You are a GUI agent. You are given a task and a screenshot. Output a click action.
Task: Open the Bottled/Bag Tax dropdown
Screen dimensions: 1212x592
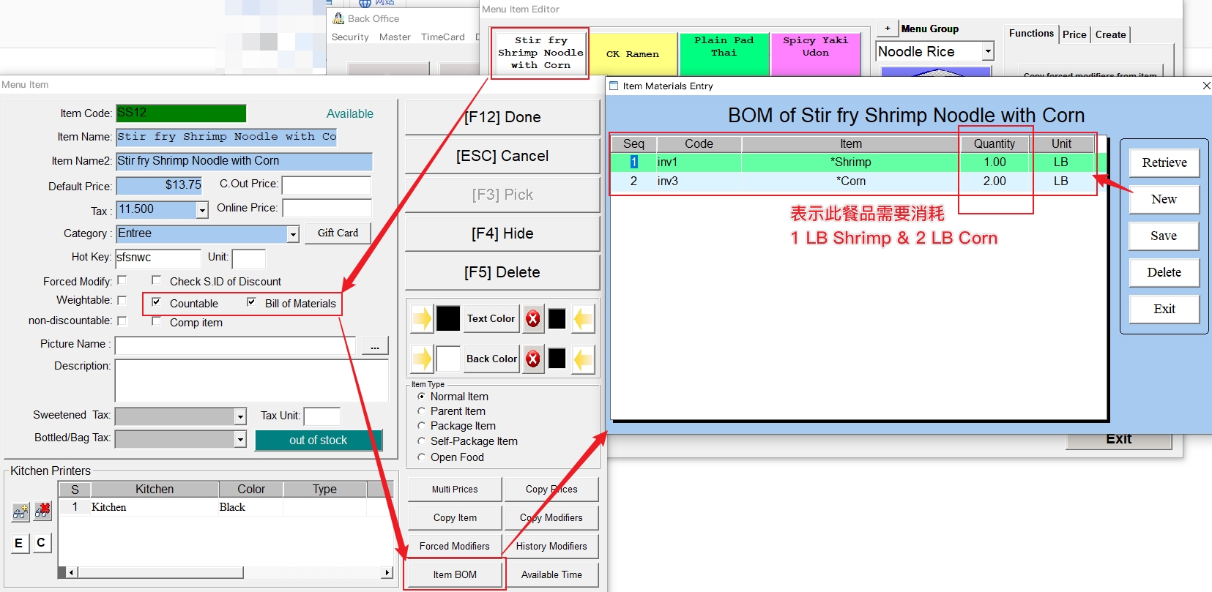coord(240,439)
